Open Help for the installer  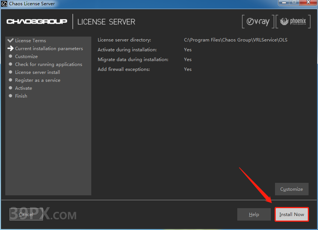[254, 215]
